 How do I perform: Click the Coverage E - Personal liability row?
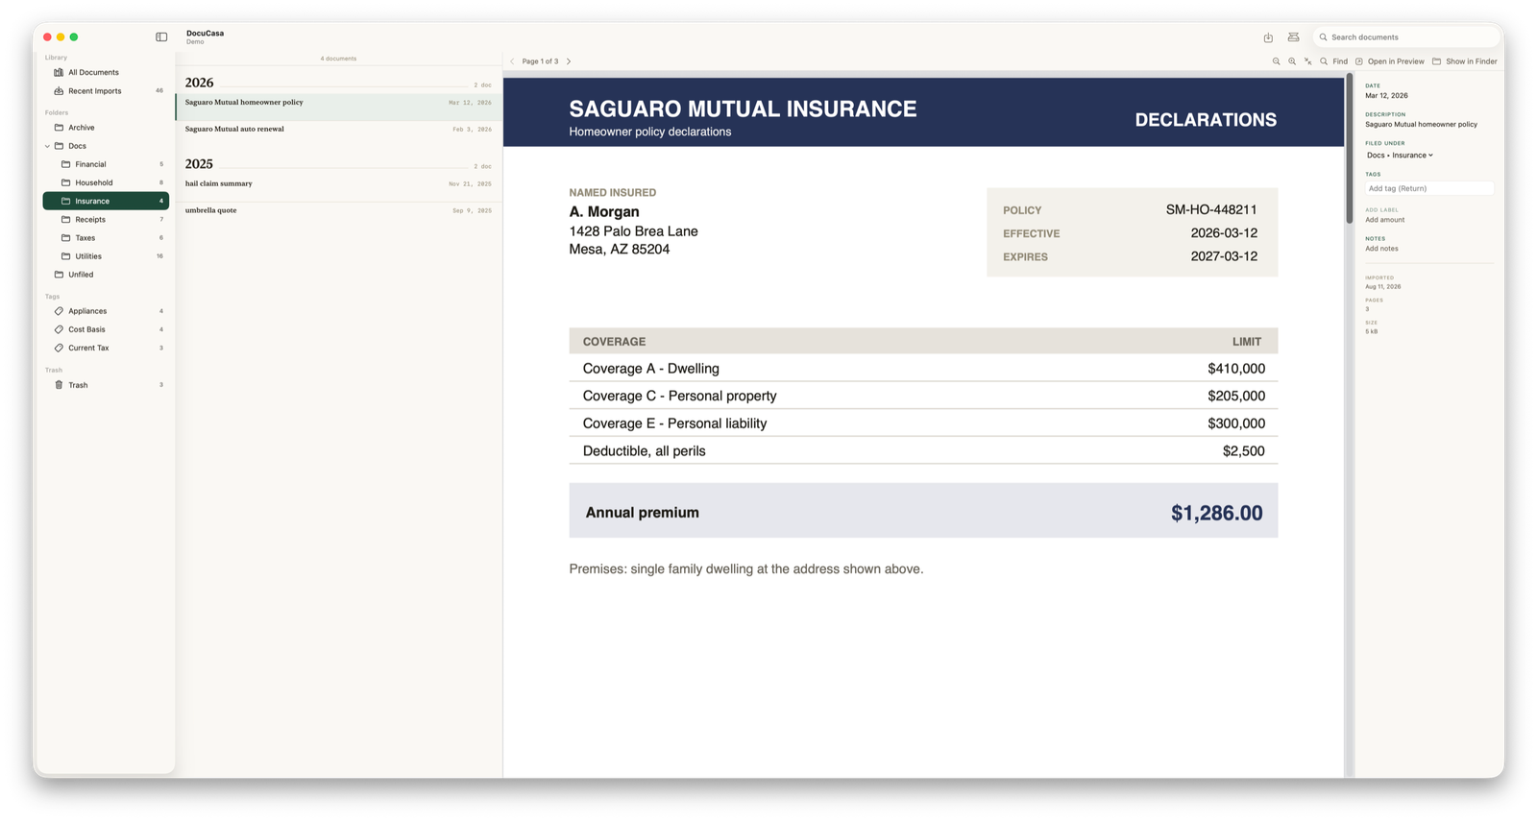pos(923,423)
